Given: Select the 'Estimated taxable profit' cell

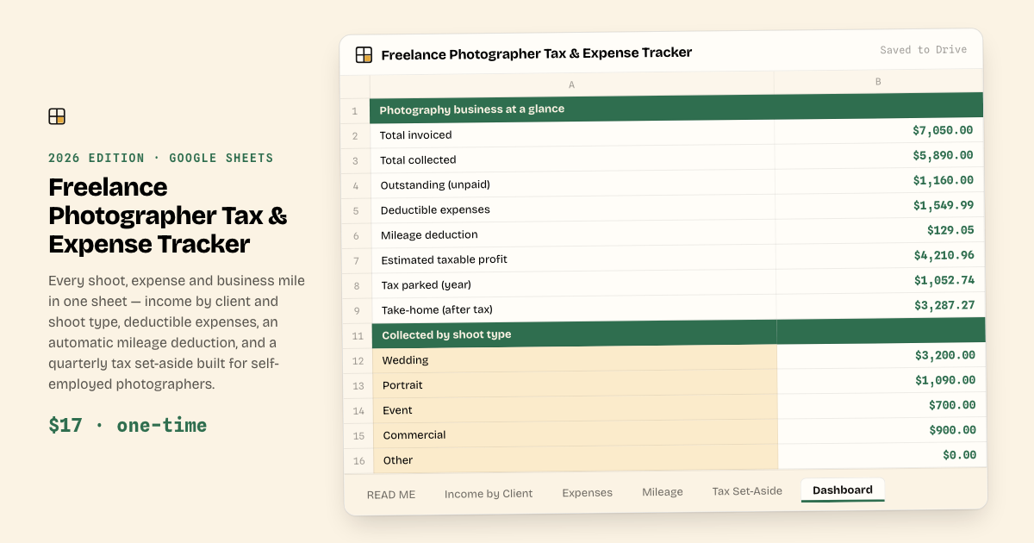Looking at the screenshot, I should coord(574,259).
